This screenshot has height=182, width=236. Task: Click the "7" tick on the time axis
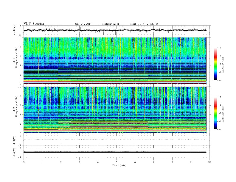(154, 162)
